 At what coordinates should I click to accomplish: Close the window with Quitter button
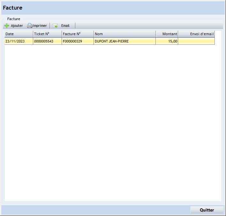[x=207, y=210]
